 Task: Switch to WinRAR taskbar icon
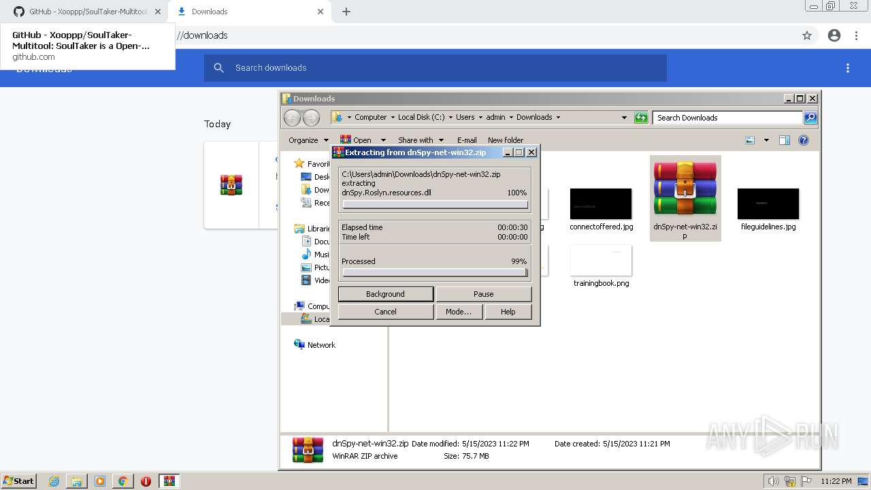point(169,481)
